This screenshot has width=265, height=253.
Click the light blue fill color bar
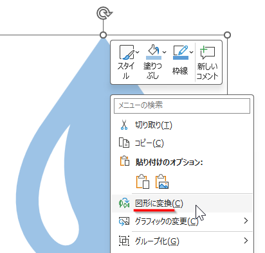[154, 58]
